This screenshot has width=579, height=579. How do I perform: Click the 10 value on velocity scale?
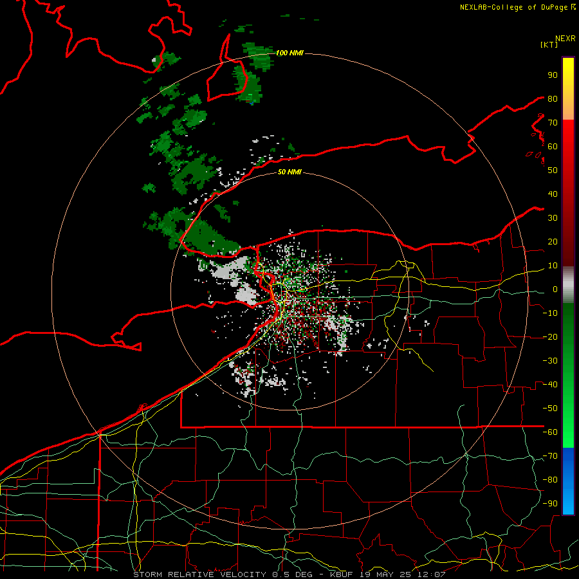[553, 266]
